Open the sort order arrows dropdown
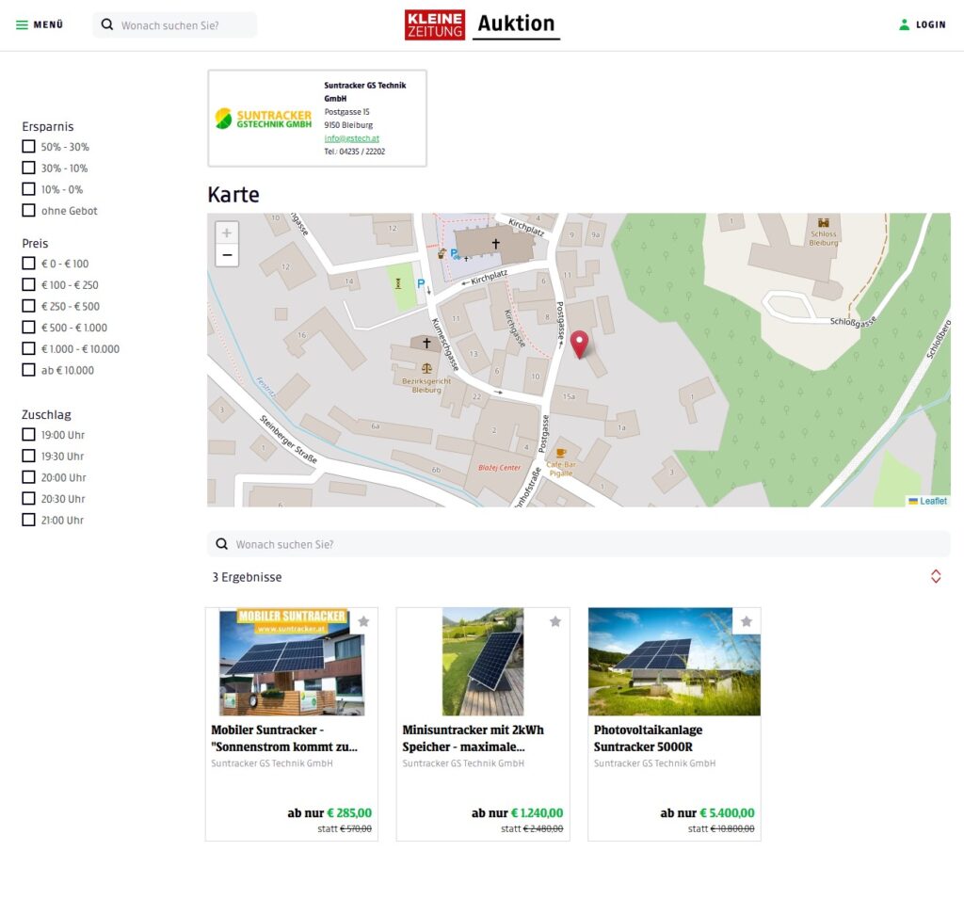 [x=936, y=576]
